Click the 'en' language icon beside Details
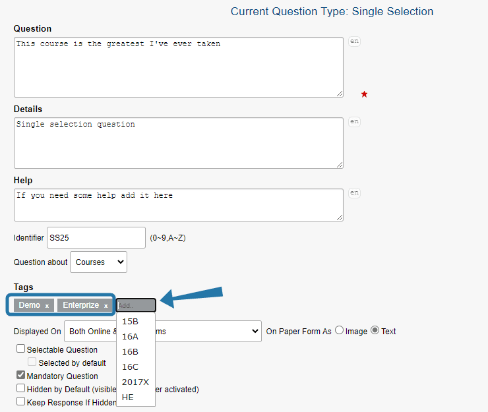Image resolution: width=488 pixels, height=412 pixels. (354, 121)
